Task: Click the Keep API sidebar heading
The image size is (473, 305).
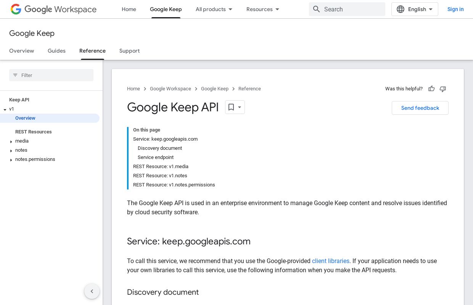Action: coord(19,100)
